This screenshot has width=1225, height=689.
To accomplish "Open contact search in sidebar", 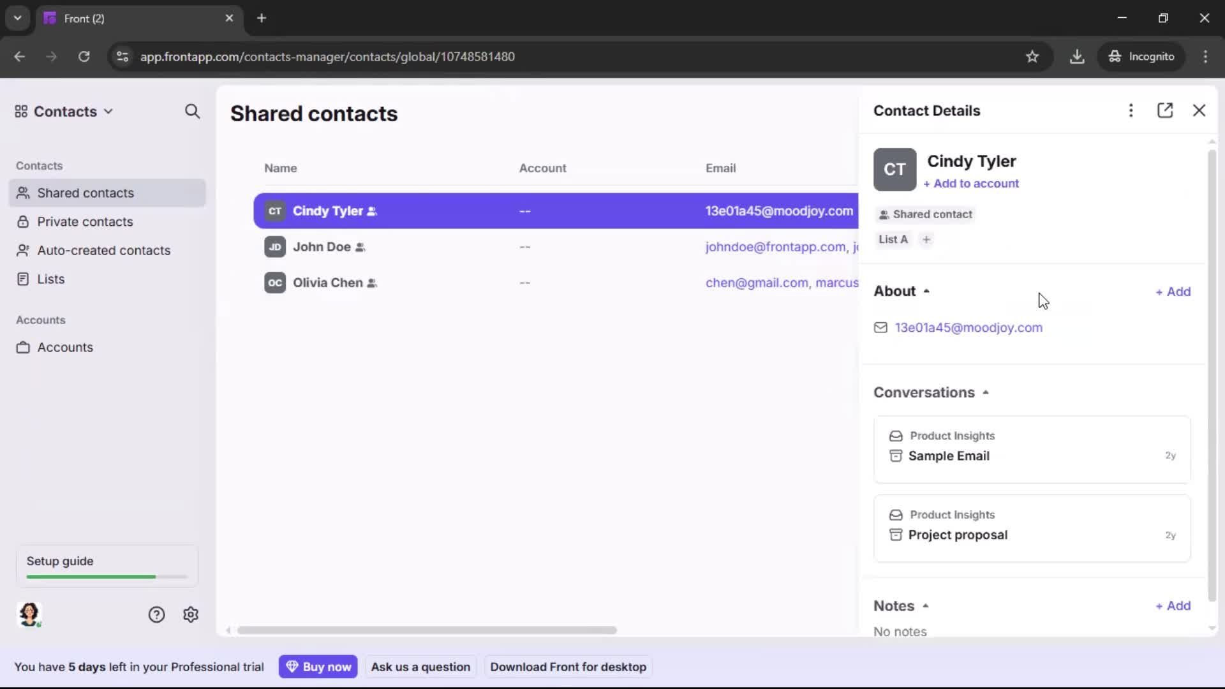I will pos(193,111).
